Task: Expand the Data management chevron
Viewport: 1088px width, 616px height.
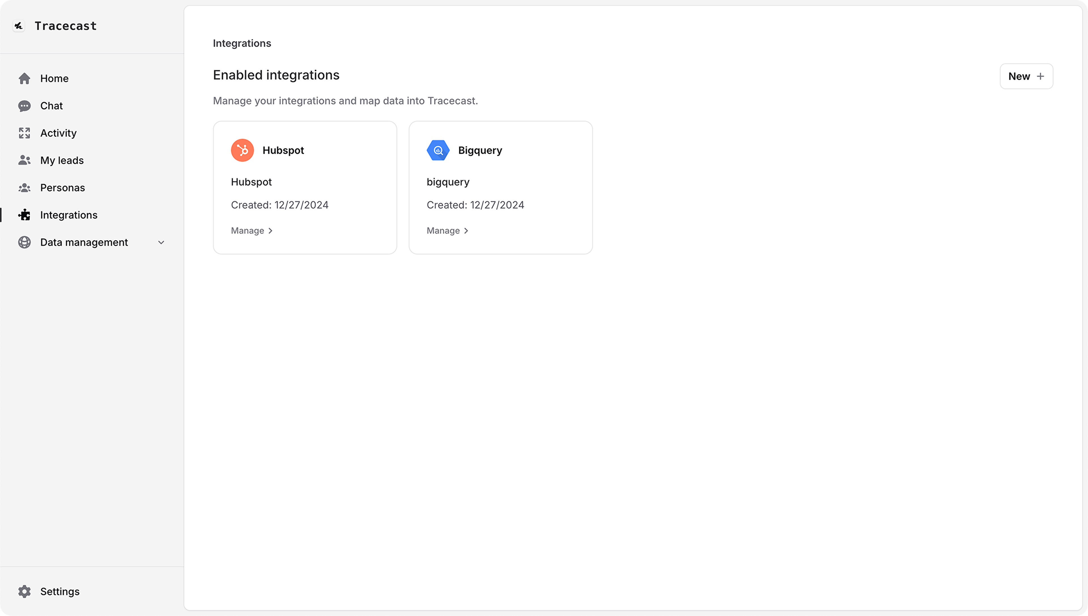Action: coord(161,242)
